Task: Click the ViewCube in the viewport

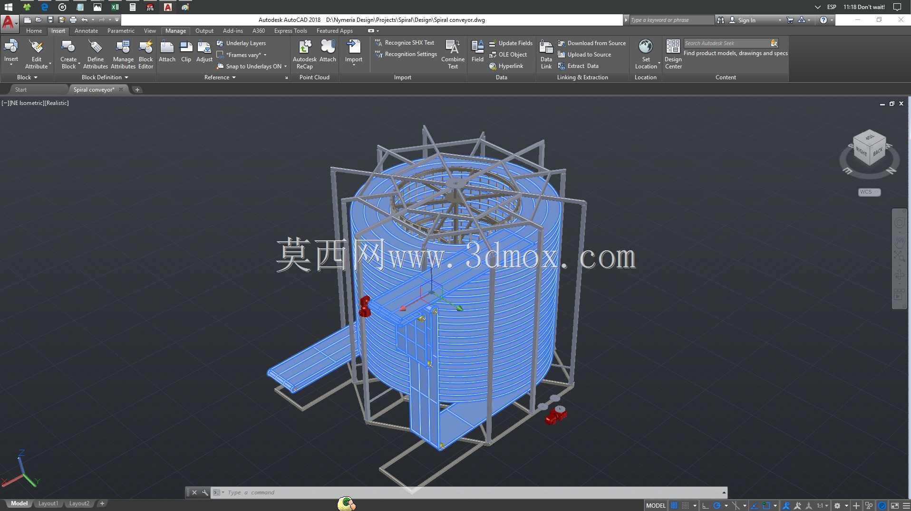Action: pos(869,149)
